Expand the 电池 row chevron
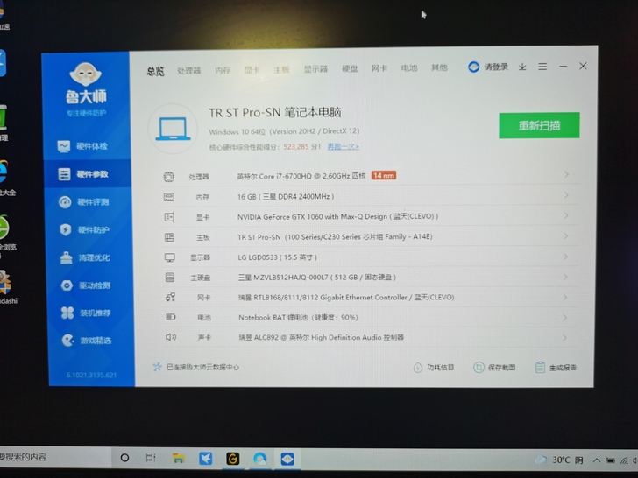Image resolution: width=638 pixels, height=478 pixels. (564, 317)
